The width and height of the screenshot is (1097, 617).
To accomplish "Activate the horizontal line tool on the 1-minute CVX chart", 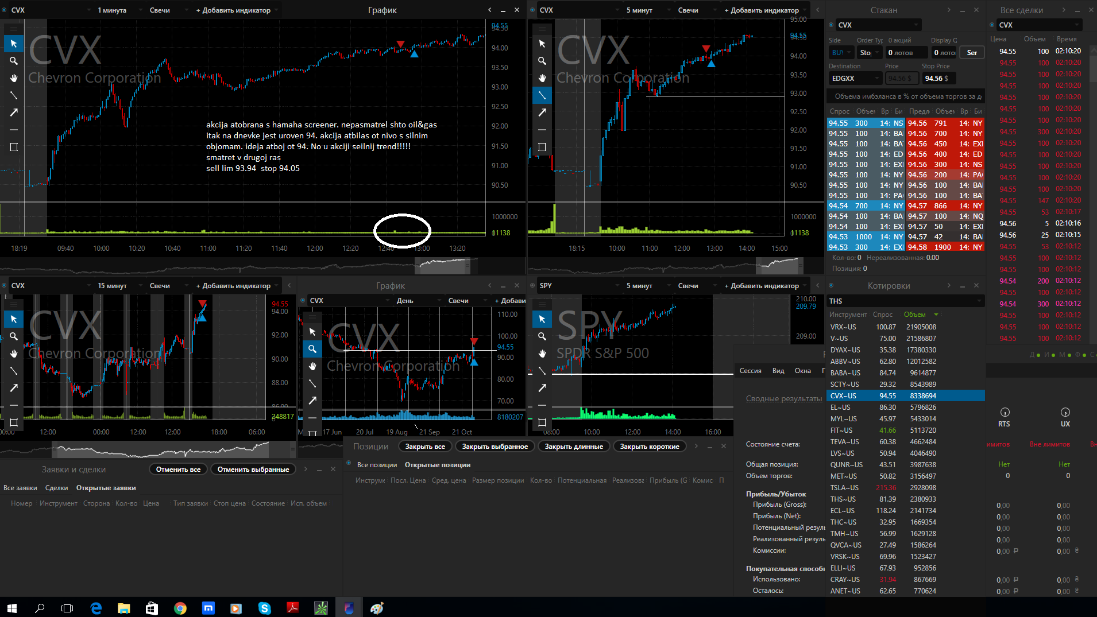I will (x=14, y=130).
